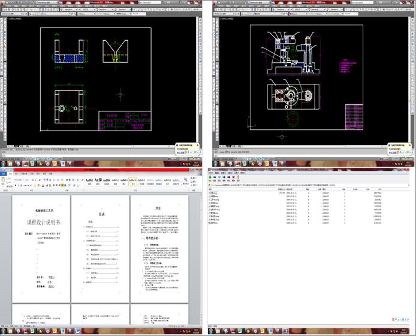Select highlighted style in Word styles gallery
Image resolution: width=416 pixels, height=336 pixels.
132,181
